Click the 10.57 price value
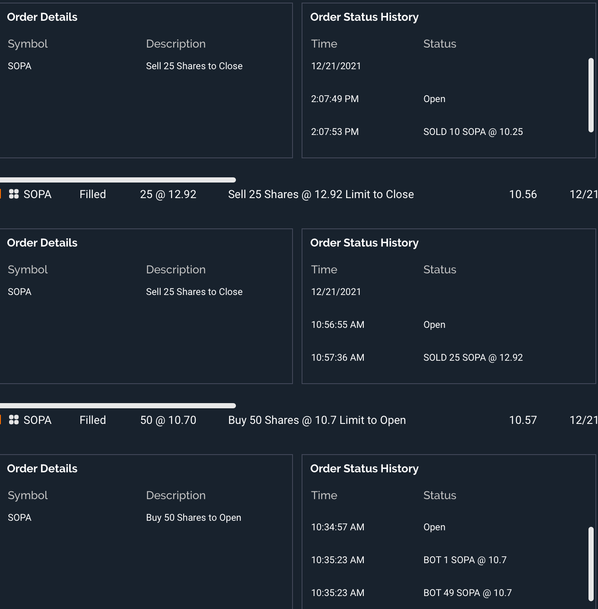 [x=523, y=420]
